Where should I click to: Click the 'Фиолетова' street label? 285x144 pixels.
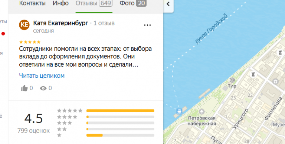pyautogui.click(x=273, y=108)
